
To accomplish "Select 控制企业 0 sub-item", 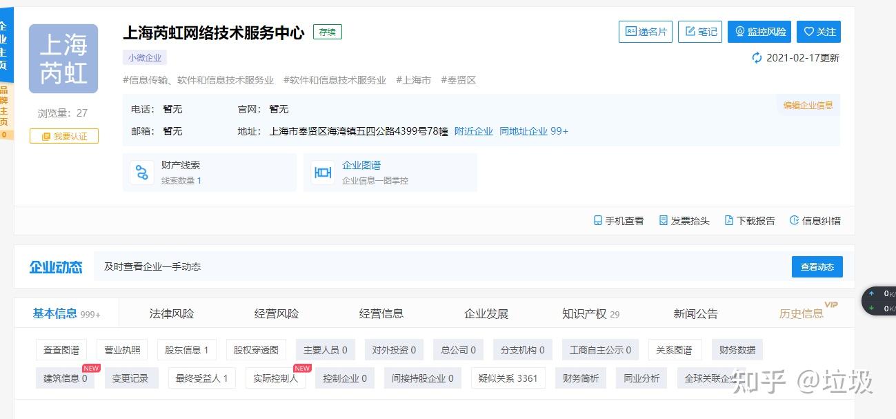I will point(345,378).
